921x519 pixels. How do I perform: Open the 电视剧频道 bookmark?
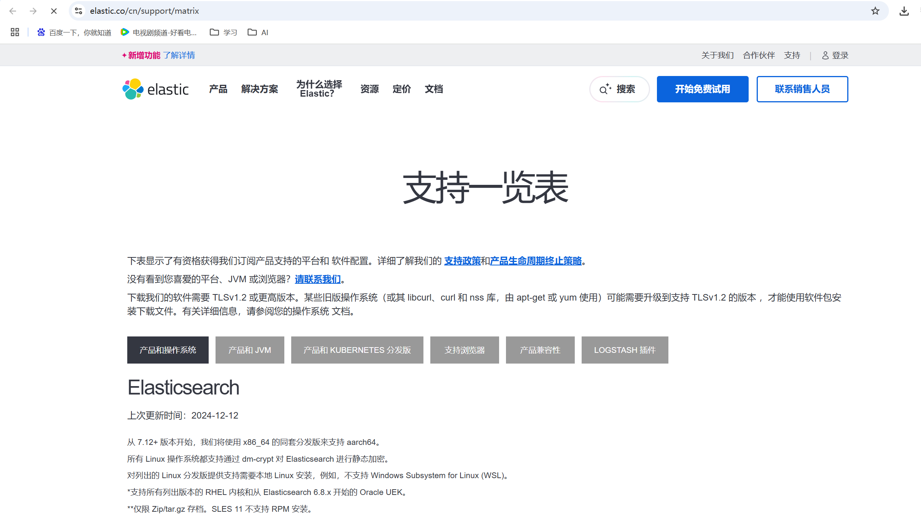159,32
